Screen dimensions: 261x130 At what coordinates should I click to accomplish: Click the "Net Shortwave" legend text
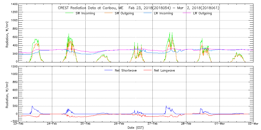(x=125, y=70)
